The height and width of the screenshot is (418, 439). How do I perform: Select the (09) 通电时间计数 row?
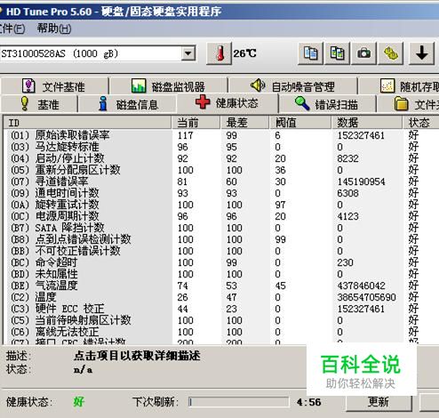tap(221, 193)
